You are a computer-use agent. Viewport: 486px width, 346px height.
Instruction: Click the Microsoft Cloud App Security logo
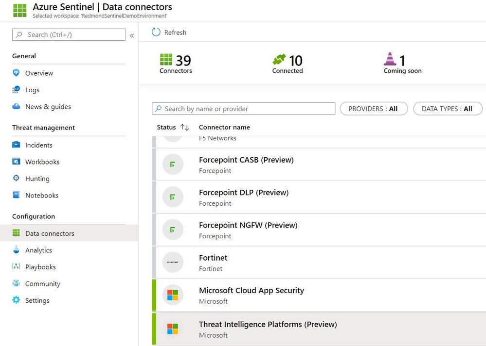(173, 295)
